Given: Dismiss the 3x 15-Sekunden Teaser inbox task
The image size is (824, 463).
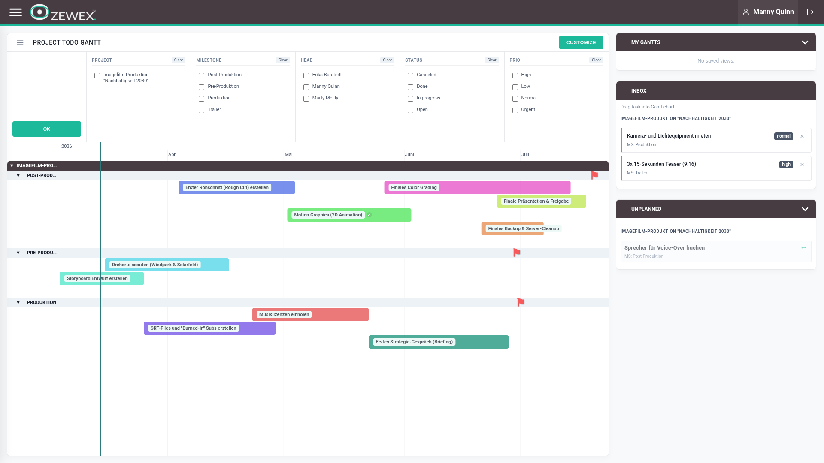Looking at the screenshot, I should click(x=803, y=164).
